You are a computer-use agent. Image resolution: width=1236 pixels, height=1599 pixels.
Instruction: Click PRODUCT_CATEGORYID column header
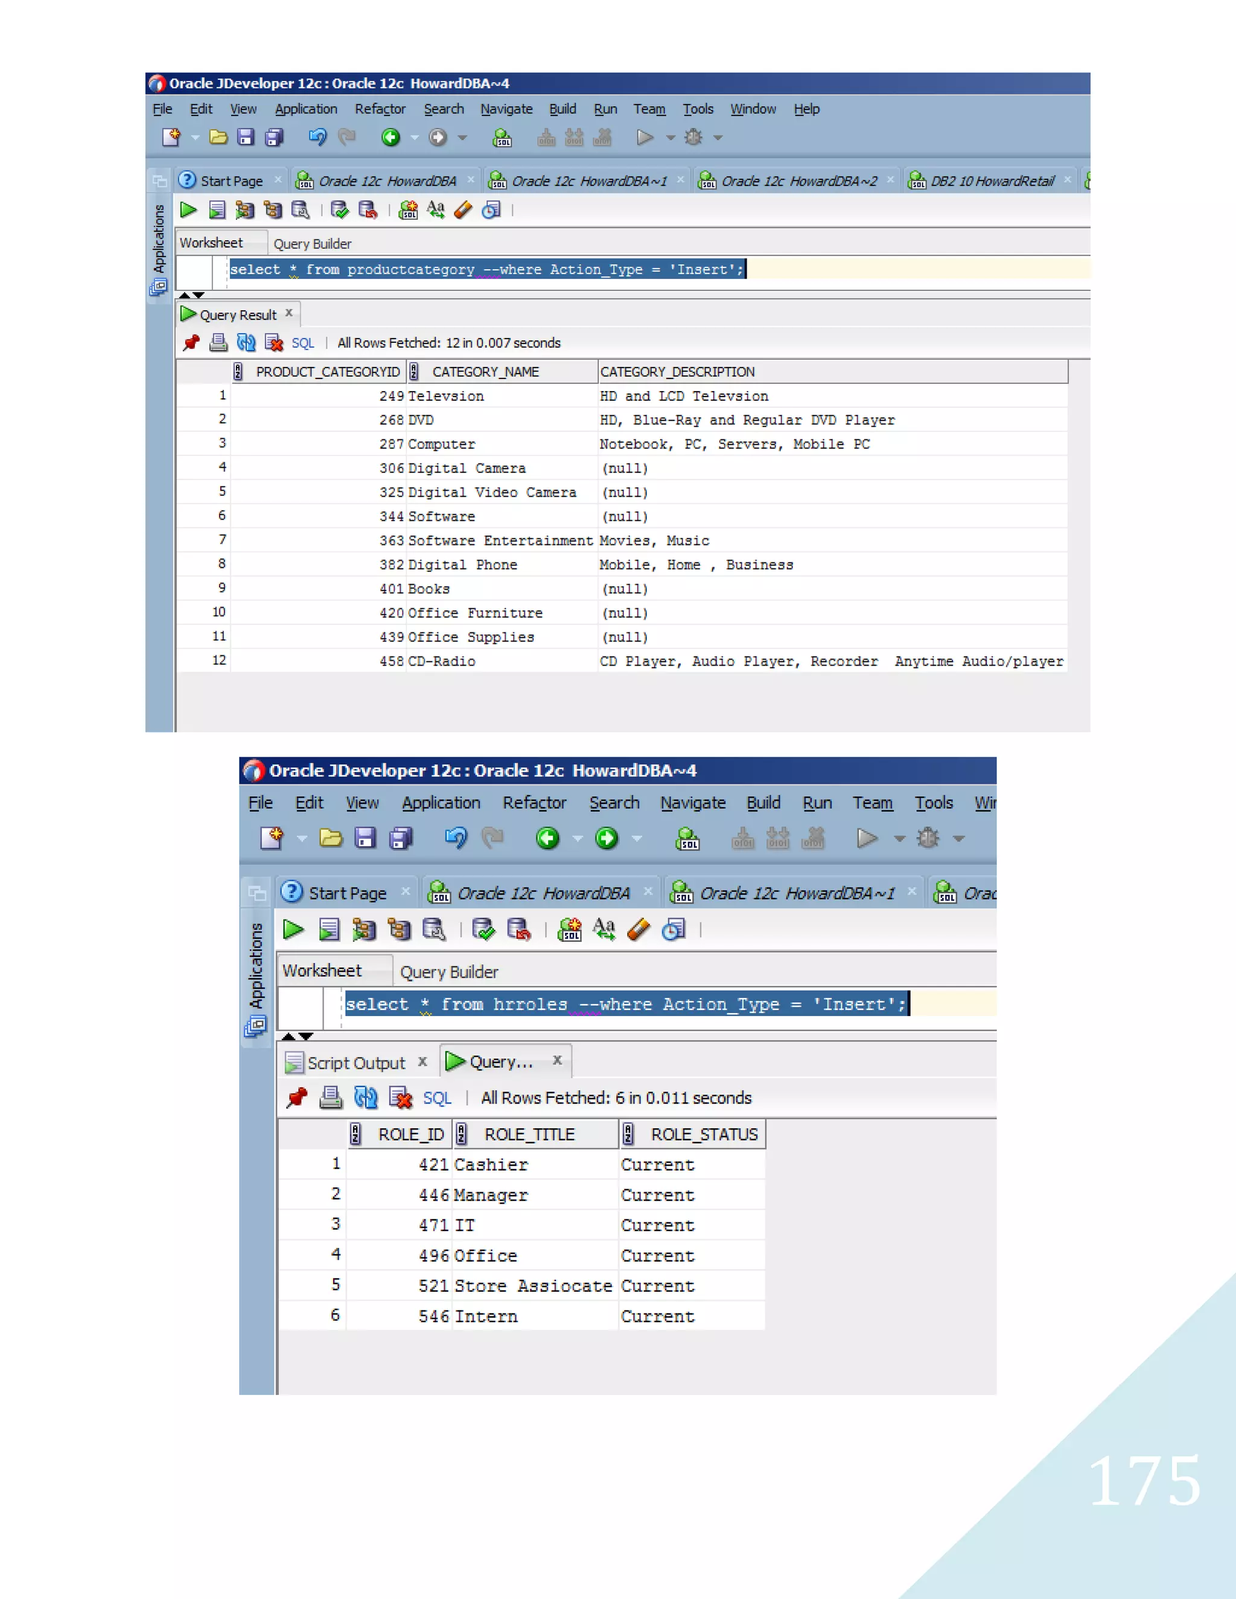(x=318, y=372)
